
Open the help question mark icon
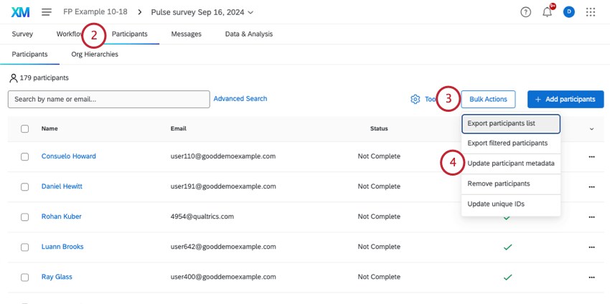[525, 12]
